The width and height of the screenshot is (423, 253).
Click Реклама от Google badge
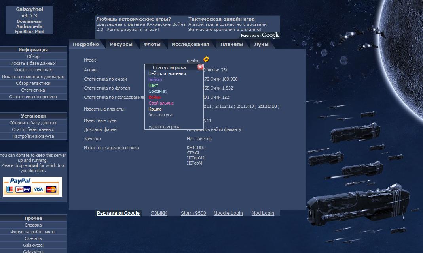(260, 35)
